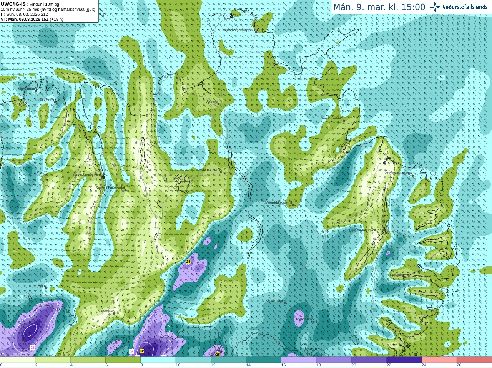Pick the 8–10 m/s pale cyan legend swatch
Image resolution: width=492 pixels, height=368 pixels.
[158, 360]
